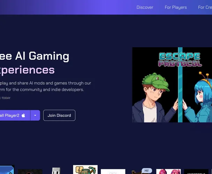The height and width of the screenshot is (174, 212).
Task: Expand the install platform dropdown arrow
Action: 35,115
